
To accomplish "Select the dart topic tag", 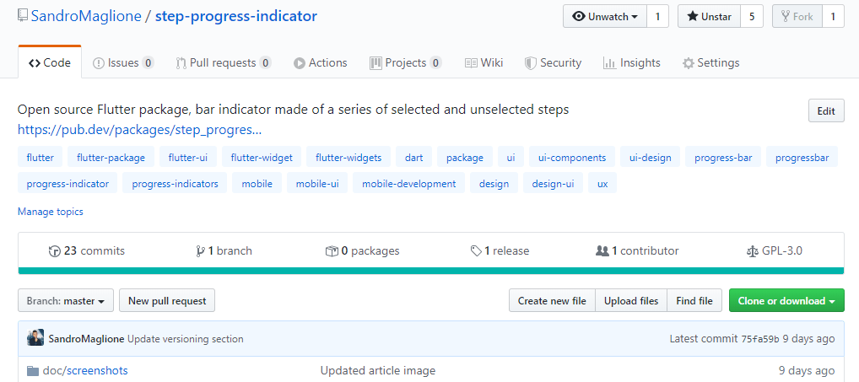I will pyautogui.click(x=413, y=158).
